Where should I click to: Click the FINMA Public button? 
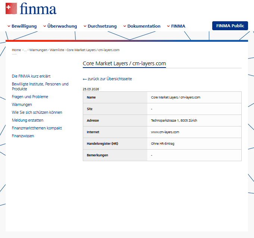click(230, 26)
